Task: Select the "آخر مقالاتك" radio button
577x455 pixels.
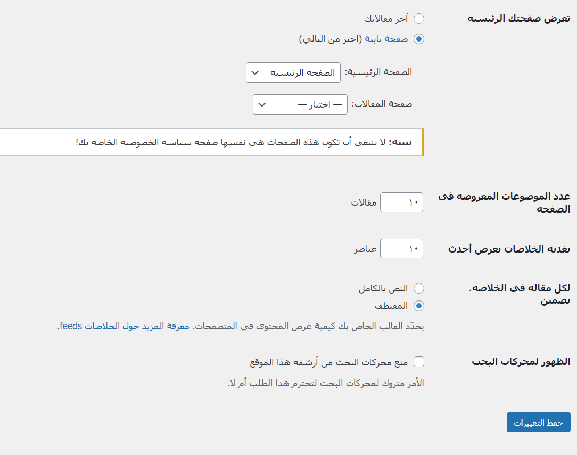Action: click(x=419, y=19)
